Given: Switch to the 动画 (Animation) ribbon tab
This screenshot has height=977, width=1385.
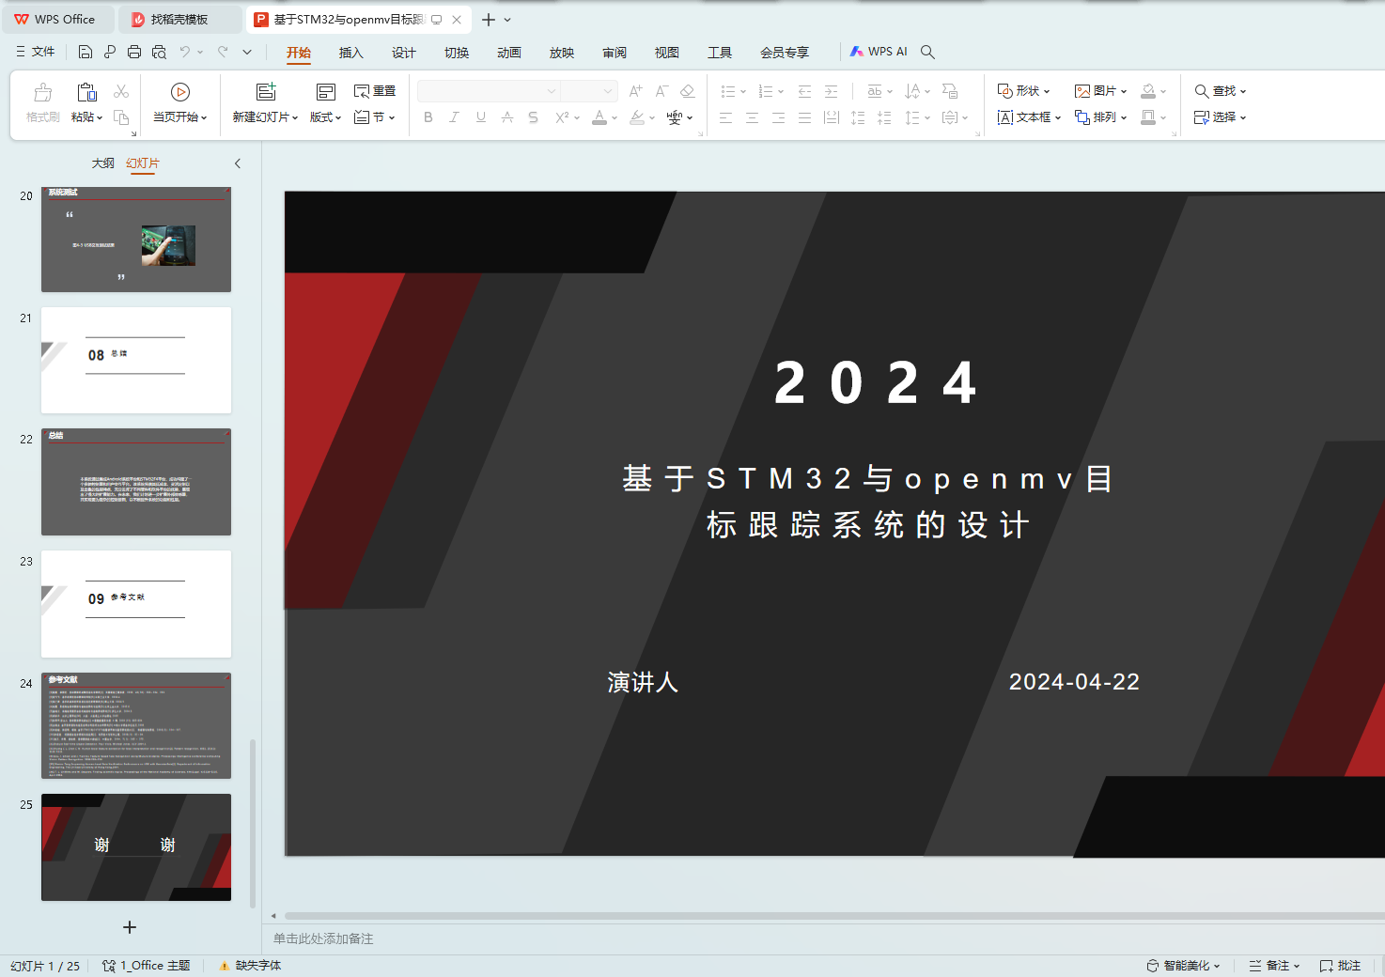Looking at the screenshot, I should [508, 53].
